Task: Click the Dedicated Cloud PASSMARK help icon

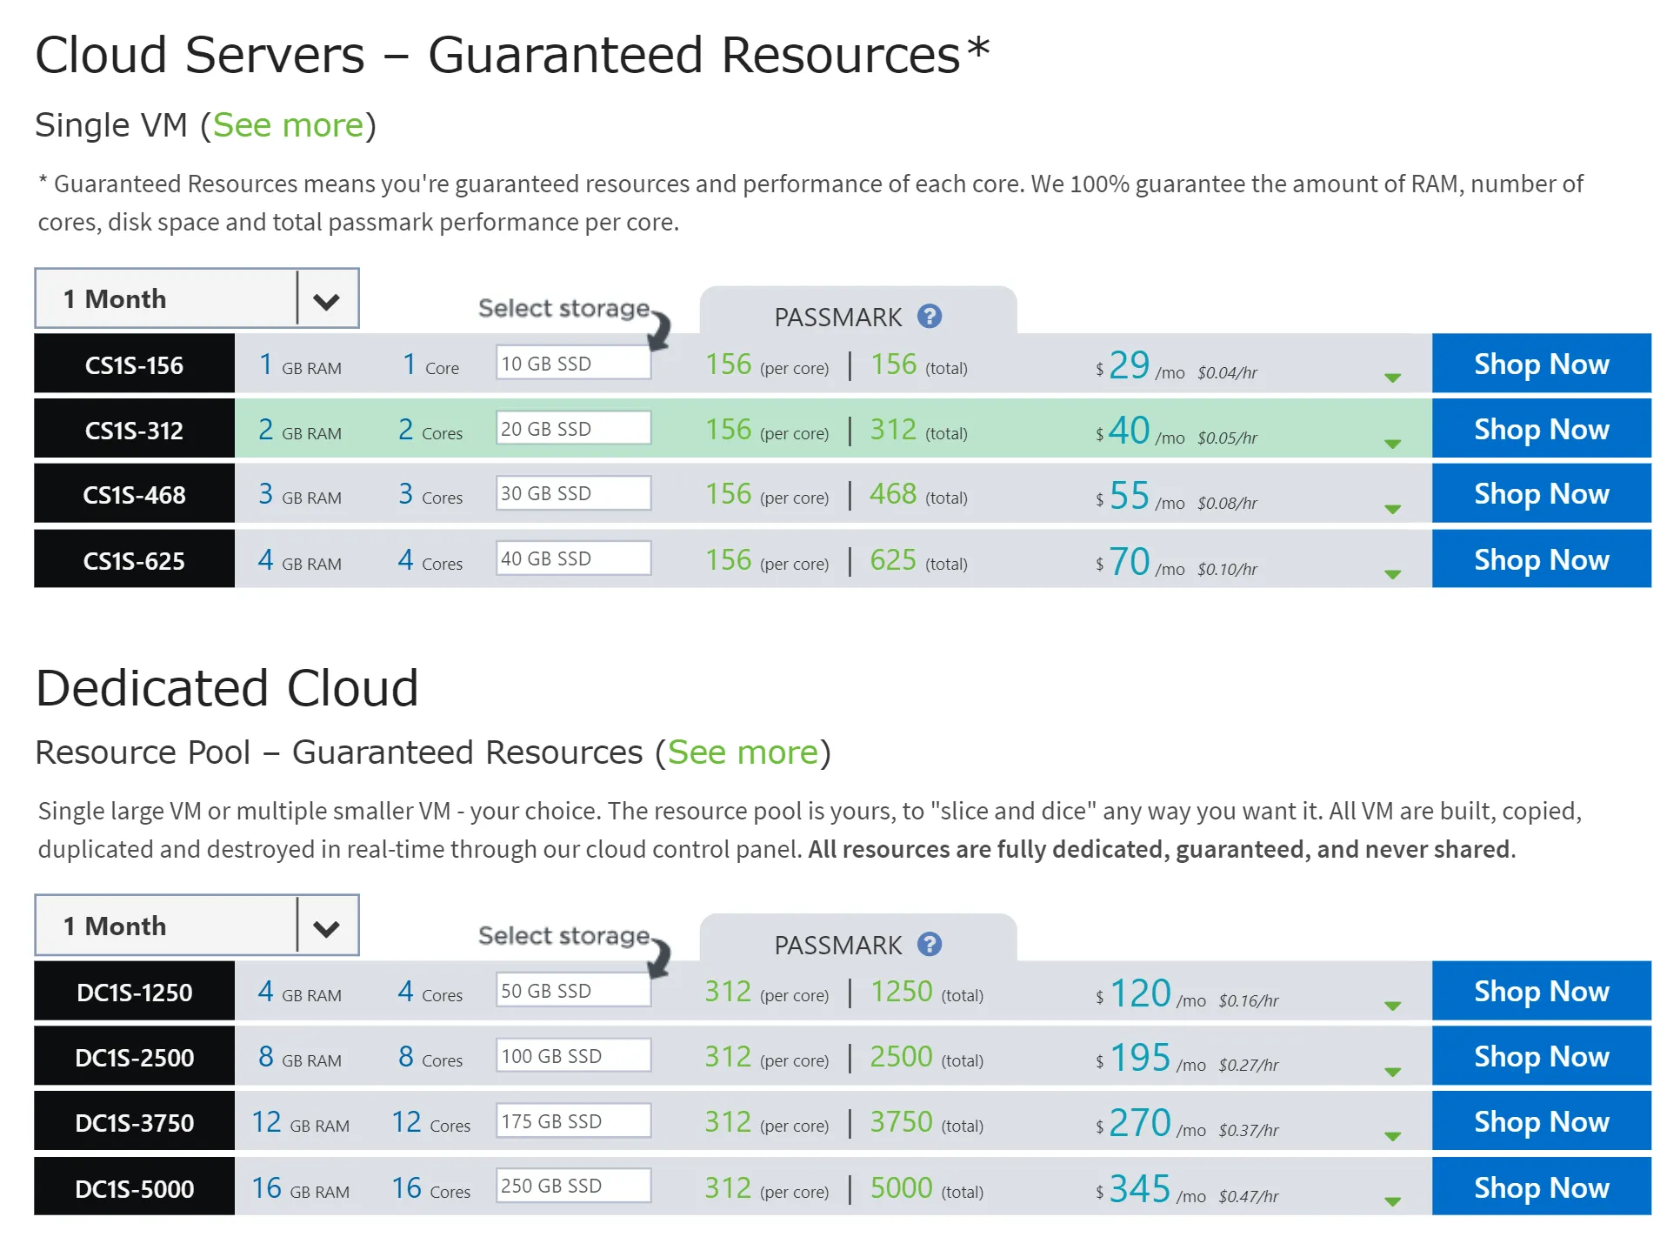Action: coord(930,944)
